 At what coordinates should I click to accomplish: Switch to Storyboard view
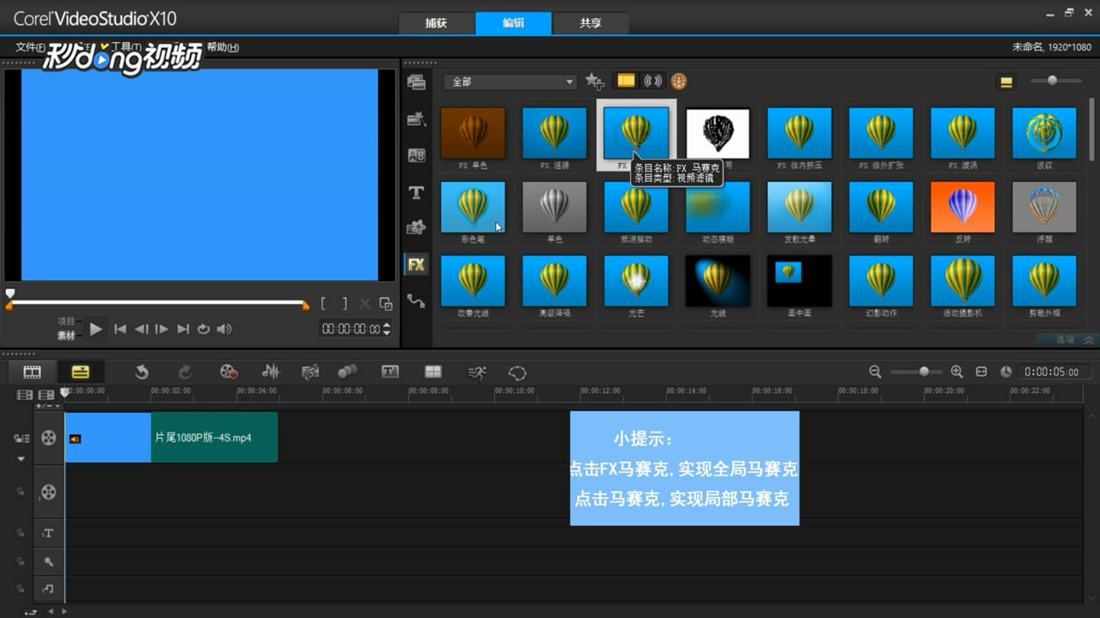coord(32,372)
